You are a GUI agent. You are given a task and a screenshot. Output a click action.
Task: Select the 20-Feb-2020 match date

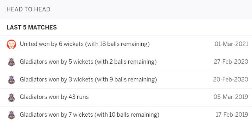pyautogui.click(x=231, y=80)
